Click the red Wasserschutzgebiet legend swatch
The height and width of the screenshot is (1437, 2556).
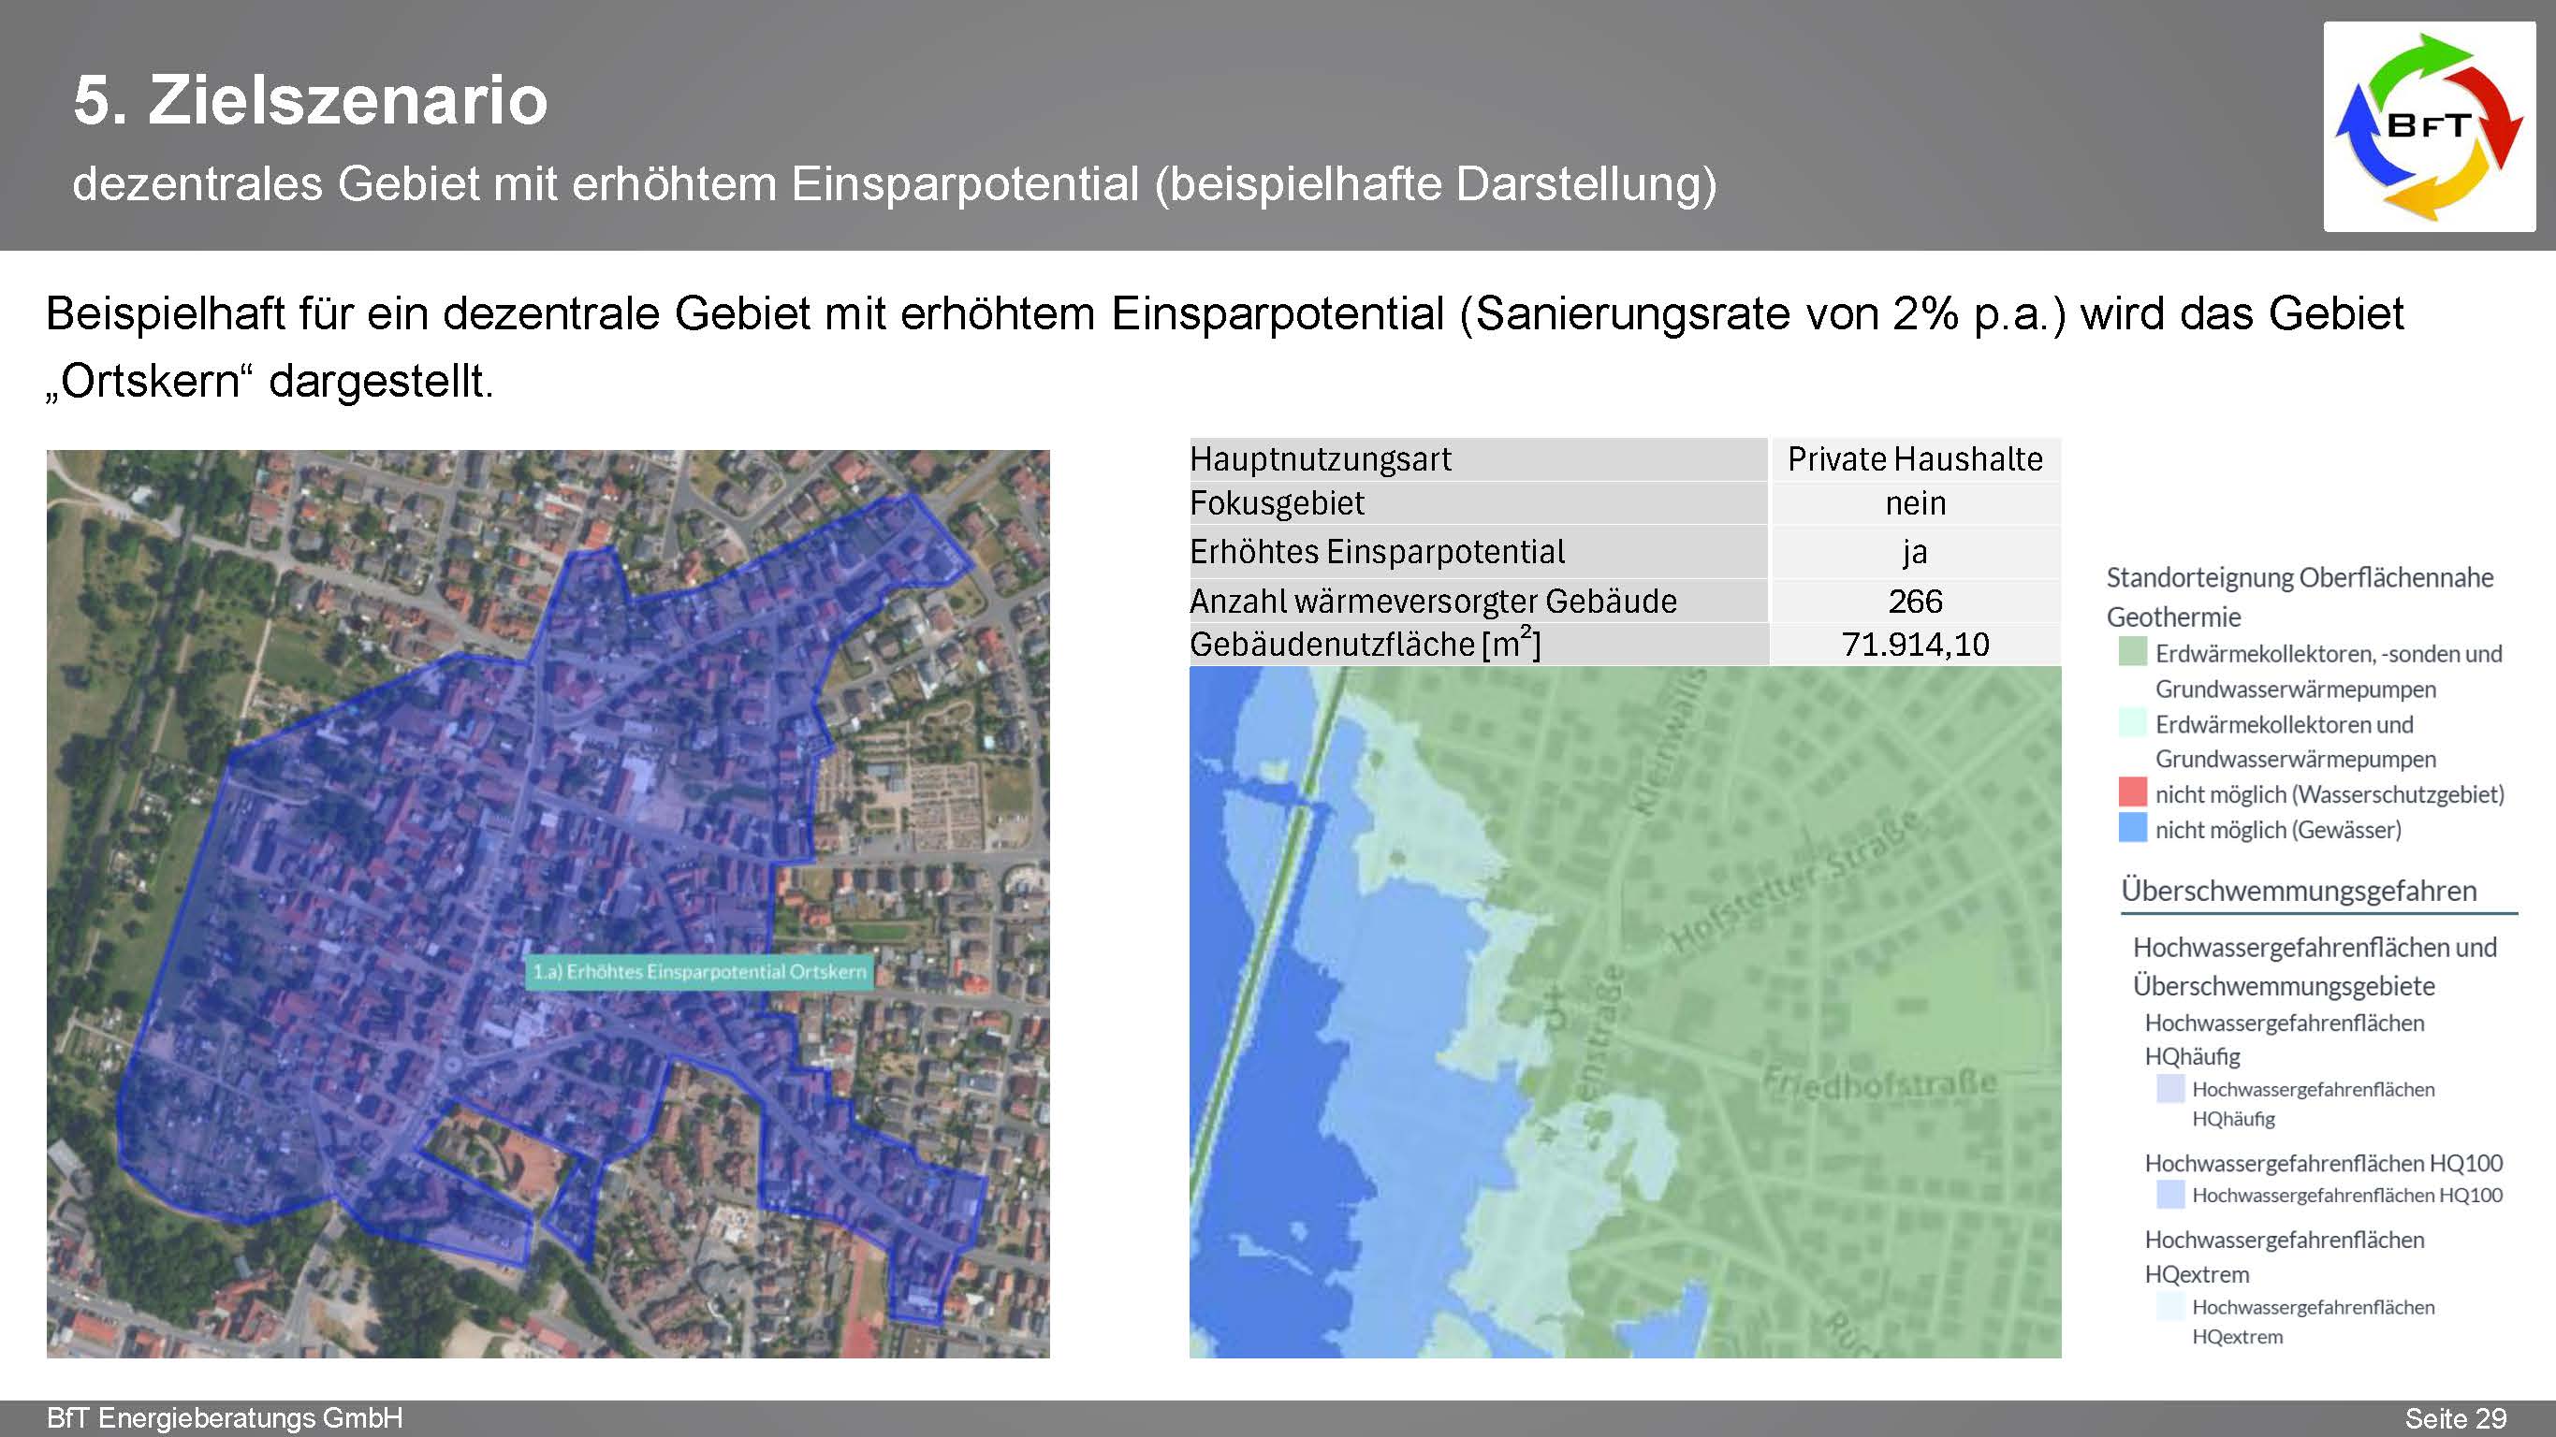pos(2132,792)
